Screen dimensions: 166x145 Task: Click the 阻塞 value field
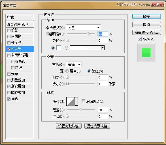103,77
